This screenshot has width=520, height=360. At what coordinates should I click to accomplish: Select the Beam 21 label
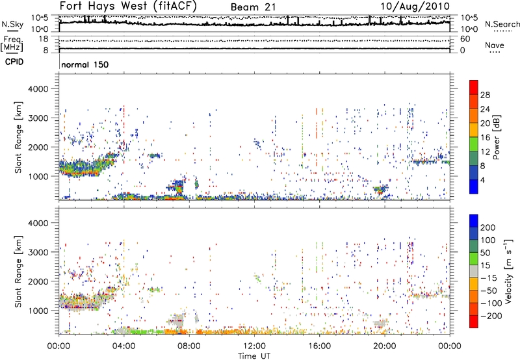(x=253, y=7)
